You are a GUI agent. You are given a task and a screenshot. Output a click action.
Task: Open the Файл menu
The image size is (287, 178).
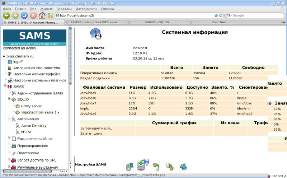7,9
